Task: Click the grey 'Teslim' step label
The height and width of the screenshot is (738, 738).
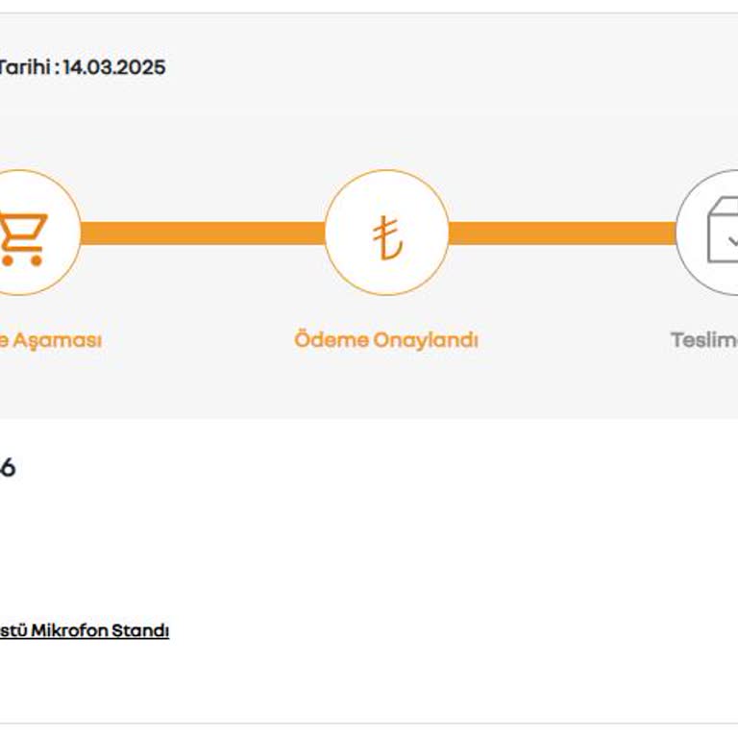Action: (704, 340)
